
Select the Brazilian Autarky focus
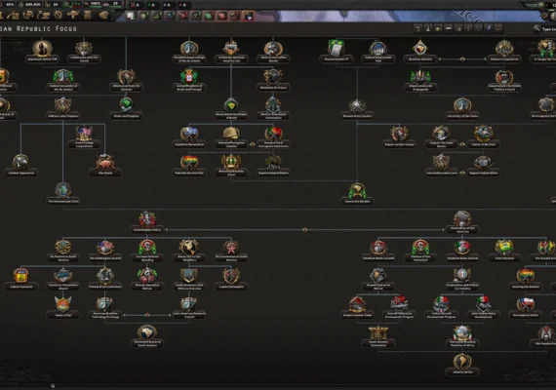(x=419, y=52)
